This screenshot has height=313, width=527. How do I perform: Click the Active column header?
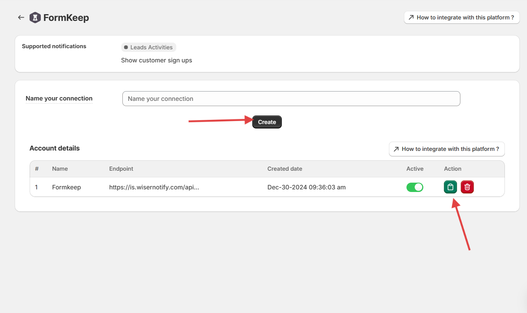click(x=415, y=169)
